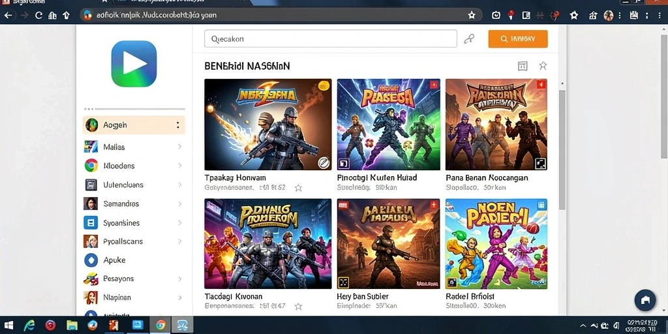Click the browser home icon
This screenshot has width=668, height=334.
[52, 16]
